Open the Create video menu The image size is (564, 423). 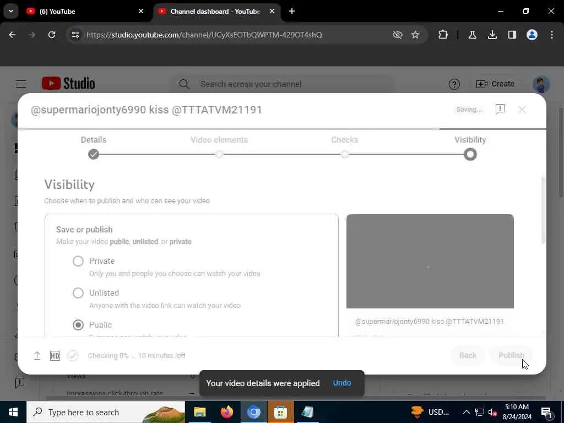pos(495,84)
